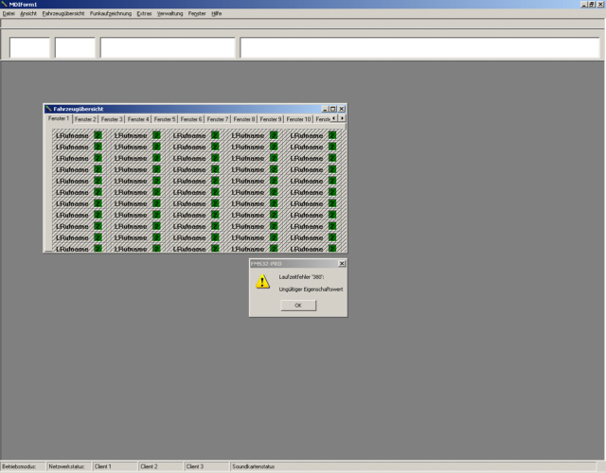Open the Datei menu
This screenshot has width=606, height=473.
point(9,14)
